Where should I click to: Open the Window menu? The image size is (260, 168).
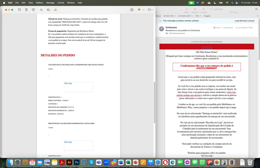(x=71, y=3)
